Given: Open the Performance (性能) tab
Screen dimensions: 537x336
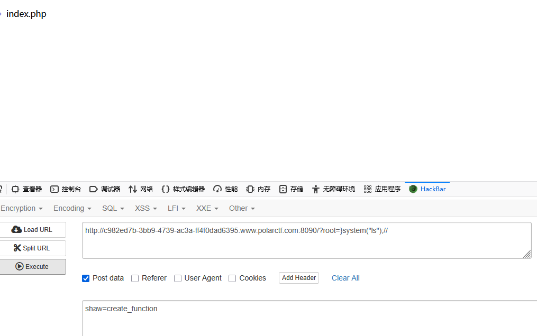Looking at the screenshot, I should (225, 189).
